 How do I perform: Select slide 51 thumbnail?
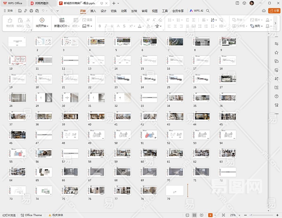pos(148,135)
